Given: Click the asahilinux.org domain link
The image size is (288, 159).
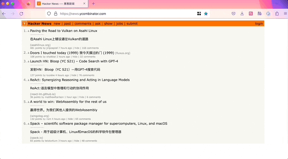Looking at the screenshot, I should pyautogui.click(x=40, y=45).
